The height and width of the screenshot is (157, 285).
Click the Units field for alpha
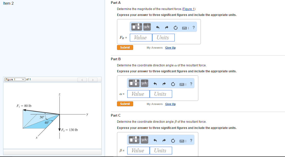(x=161, y=94)
